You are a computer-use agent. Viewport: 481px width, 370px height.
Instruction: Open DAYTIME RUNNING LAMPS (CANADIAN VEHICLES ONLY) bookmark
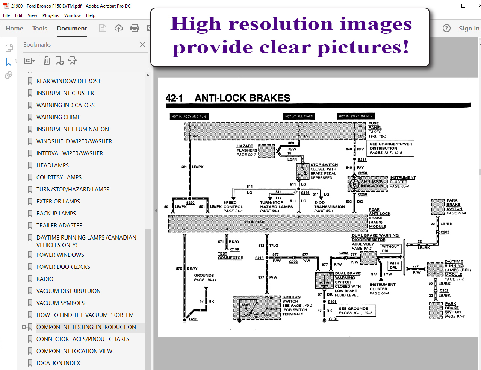coord(86,241)
